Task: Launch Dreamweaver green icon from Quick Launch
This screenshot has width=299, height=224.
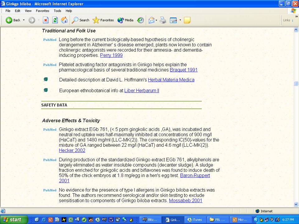Action: coord(84,220)
